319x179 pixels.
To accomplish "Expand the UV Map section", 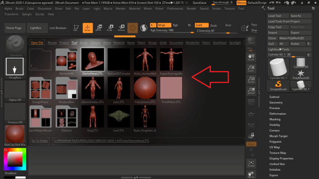I will click(275, 147).
